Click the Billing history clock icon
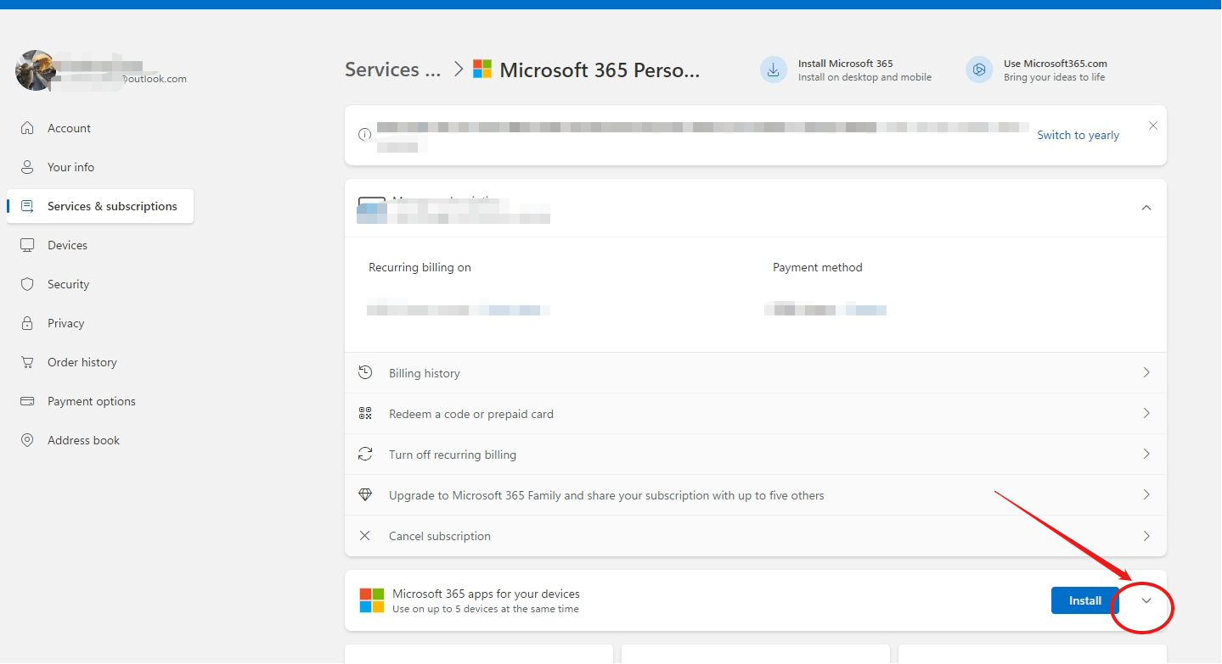The width and height of the screenshot is (1222, 664). 365,372
